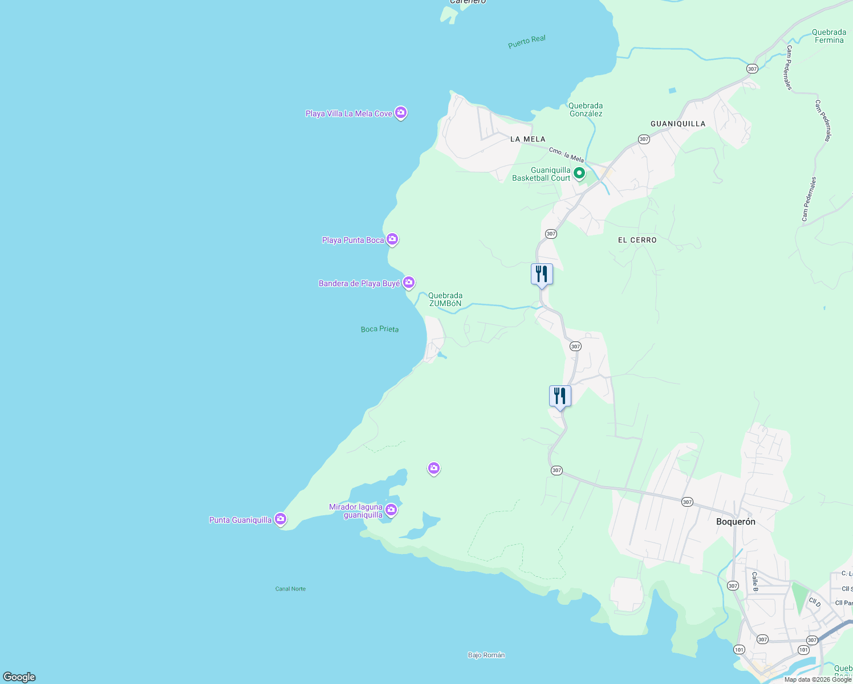Select the Route 101 shield near Boquerón
This screenshot has height=684, width=853.
coord(738,649)
